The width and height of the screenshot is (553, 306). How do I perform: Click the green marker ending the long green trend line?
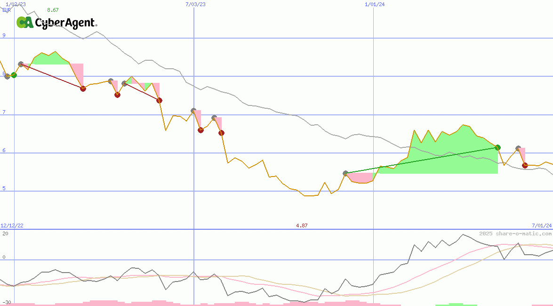click(x=498, y=147)
